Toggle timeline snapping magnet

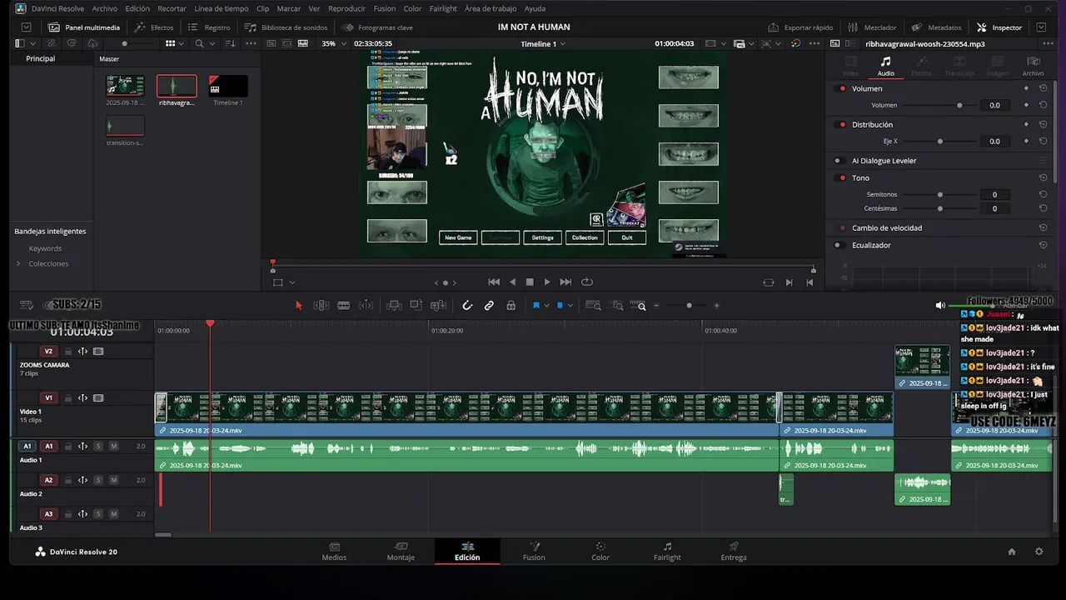(x=467, y=306)
